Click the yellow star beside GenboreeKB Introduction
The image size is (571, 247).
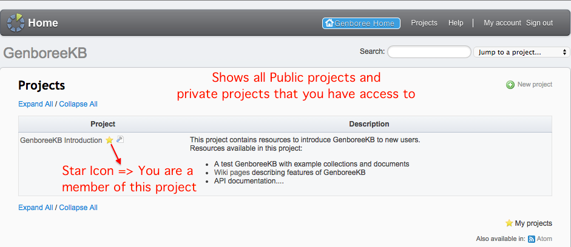(109, 140)
